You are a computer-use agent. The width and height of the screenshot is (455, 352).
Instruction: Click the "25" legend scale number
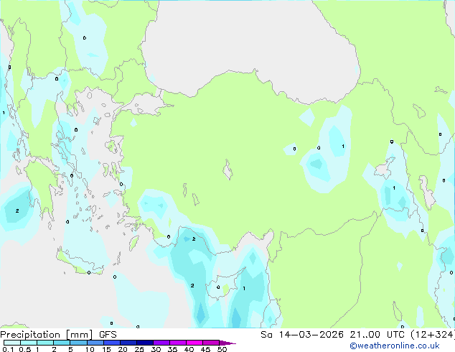point(139,349)
